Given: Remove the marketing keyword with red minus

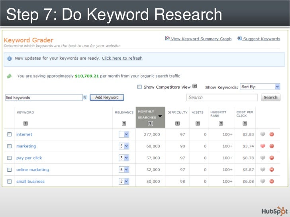Looking at the screenshot, I should click(x=272, y=146).
